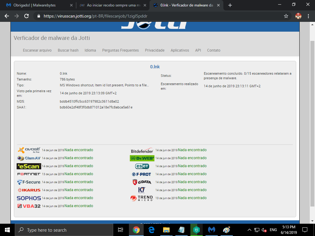
Task: Click the K7 scanner logo
Action: click(142, 190)
